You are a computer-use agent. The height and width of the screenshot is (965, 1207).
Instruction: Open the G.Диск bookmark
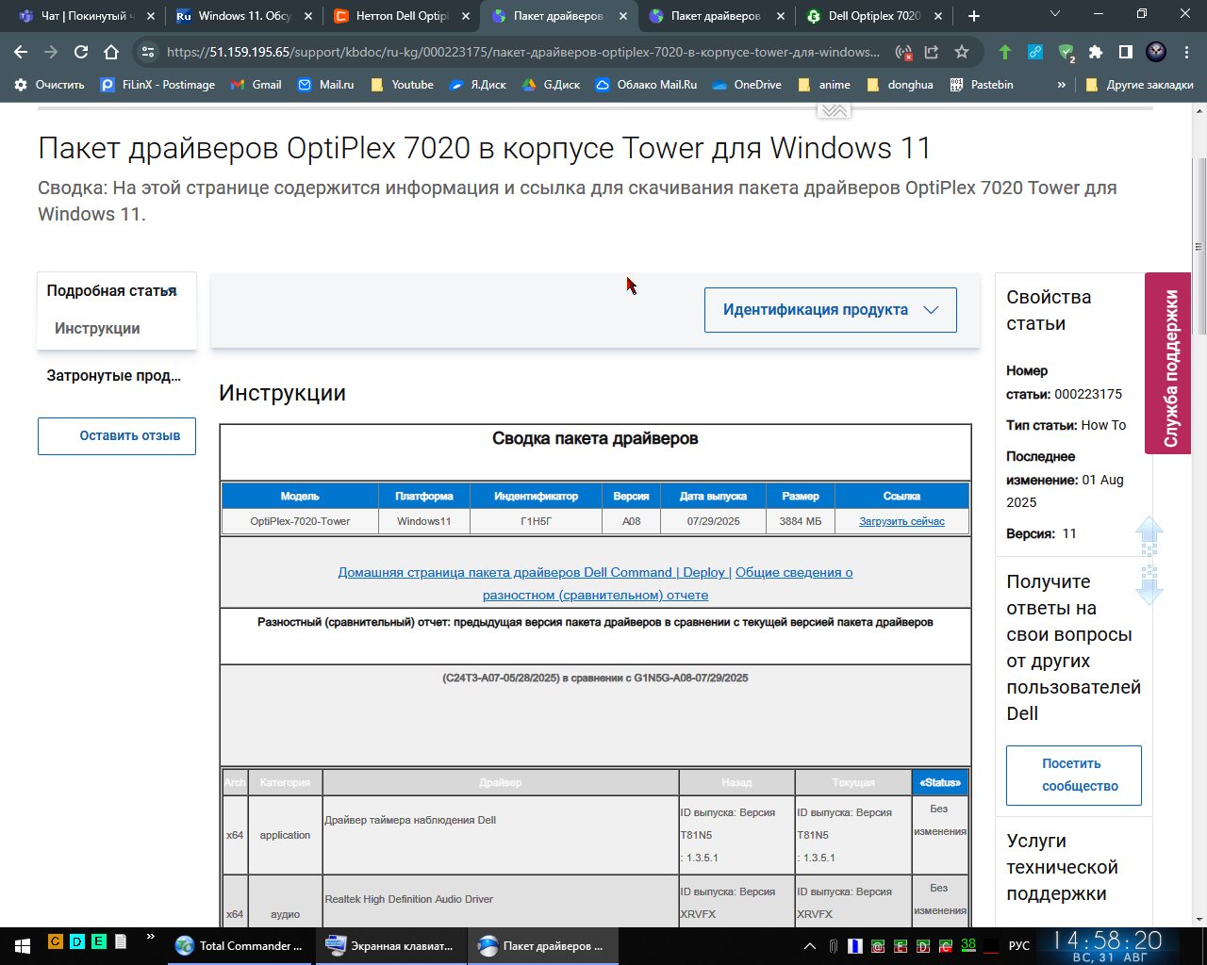550,85
